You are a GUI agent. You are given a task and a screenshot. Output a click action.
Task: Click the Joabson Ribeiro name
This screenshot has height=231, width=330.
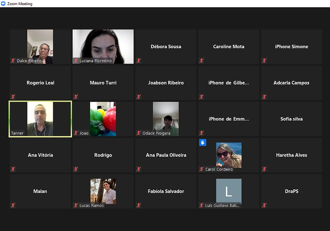point(166,83)
